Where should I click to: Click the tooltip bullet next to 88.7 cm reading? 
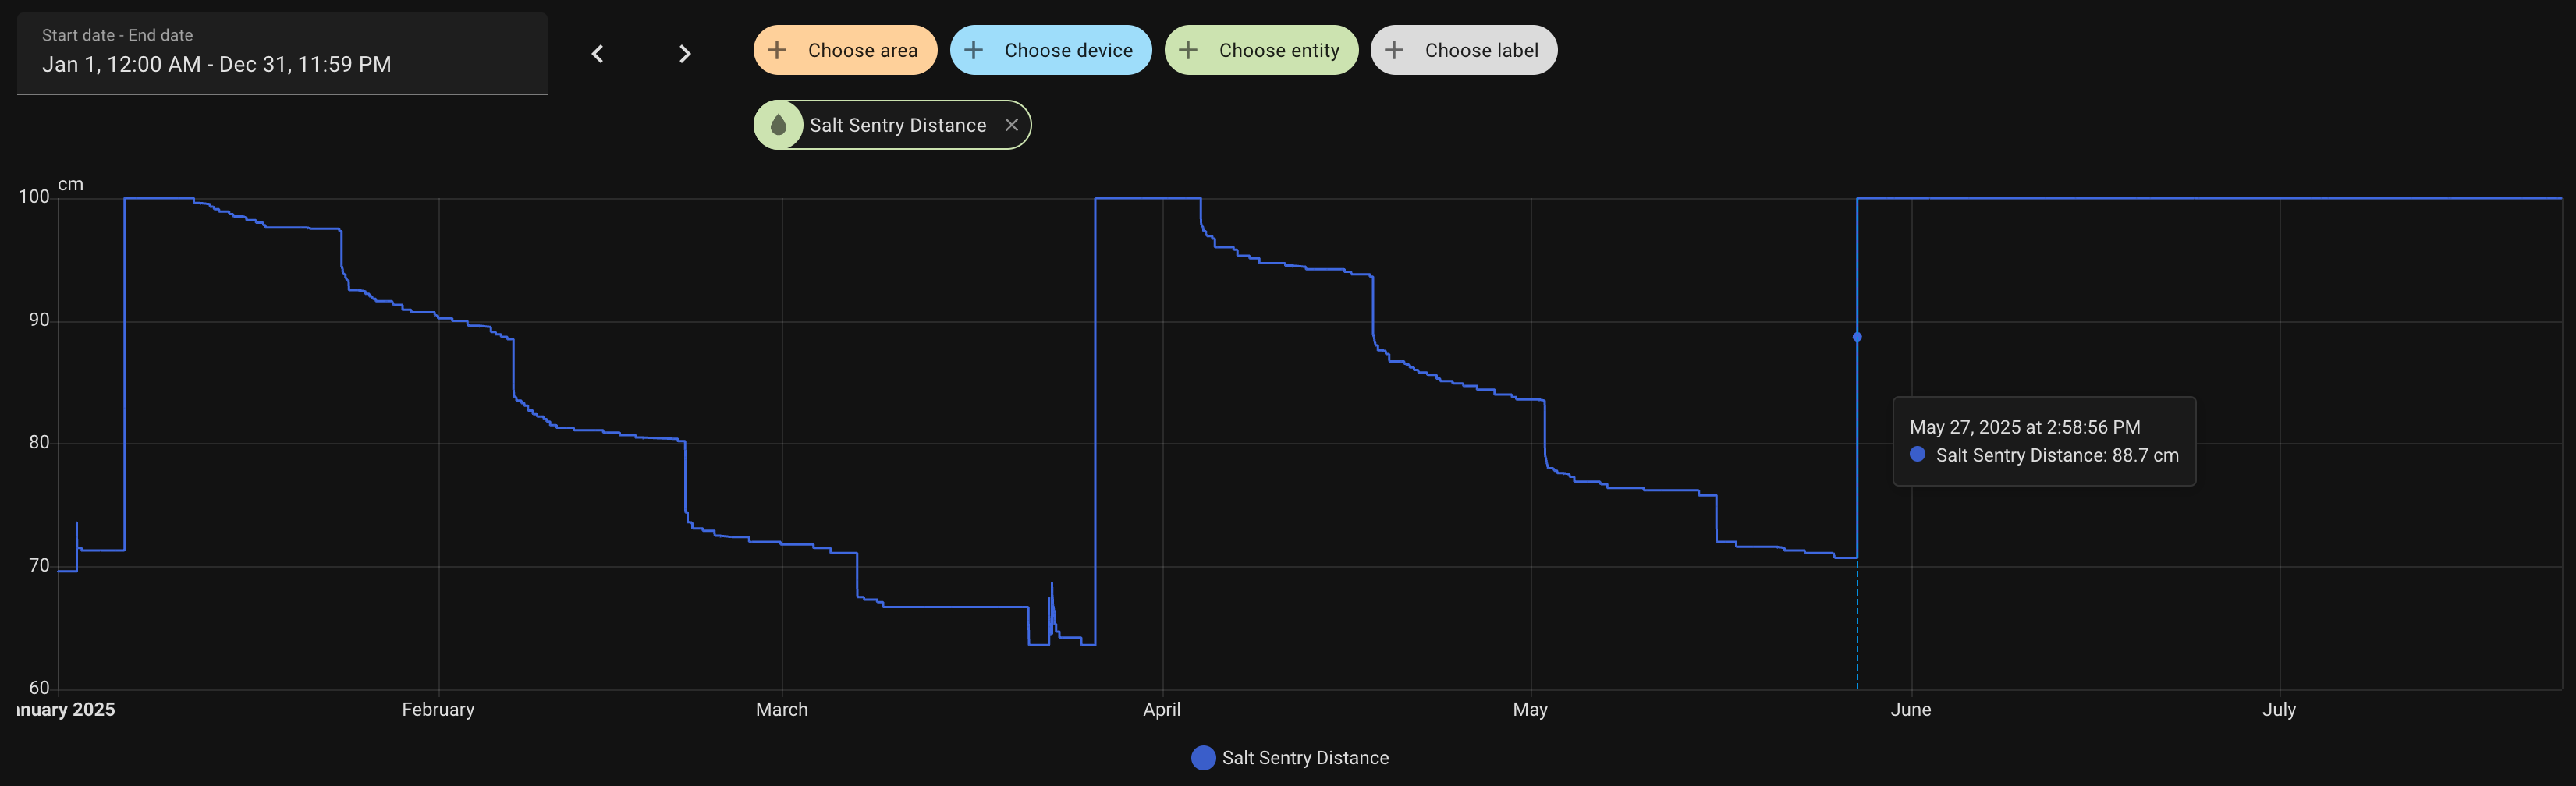pyautogui.click(x=1917, y=455)
